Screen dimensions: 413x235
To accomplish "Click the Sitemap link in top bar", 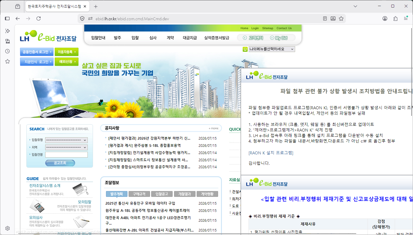I will pyautogui.click(x=268, y=28).
